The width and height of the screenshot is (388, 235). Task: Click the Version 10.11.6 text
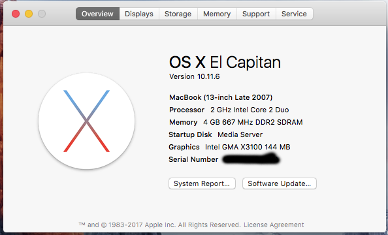[x=195, y=76]
